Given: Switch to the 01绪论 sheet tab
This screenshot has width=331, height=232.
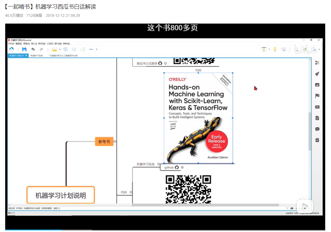Looking at the screenshot, I should [19, 208].
